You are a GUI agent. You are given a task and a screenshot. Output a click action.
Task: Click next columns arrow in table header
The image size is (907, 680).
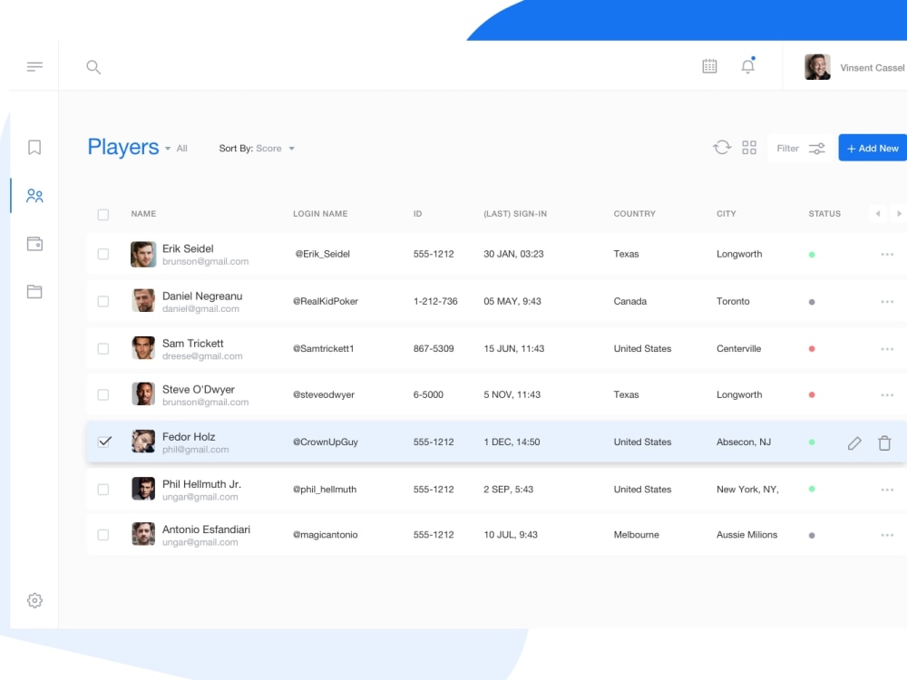[x=899, y=214]
